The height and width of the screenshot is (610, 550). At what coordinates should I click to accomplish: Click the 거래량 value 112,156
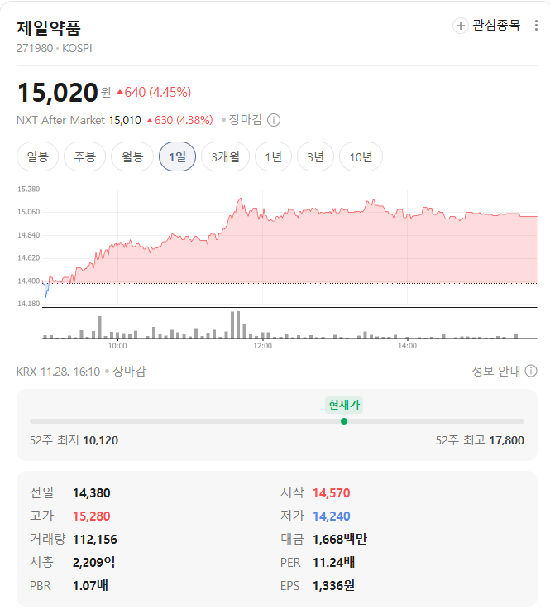click(95, 539)
